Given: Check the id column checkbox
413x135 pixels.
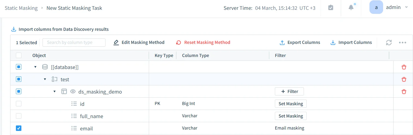Looking at the screenshot, I should pos(19,104).
